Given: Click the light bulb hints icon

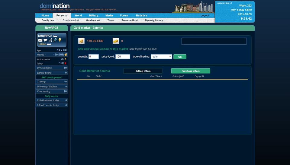Looking at the screenshot, I should pos(60,40).
